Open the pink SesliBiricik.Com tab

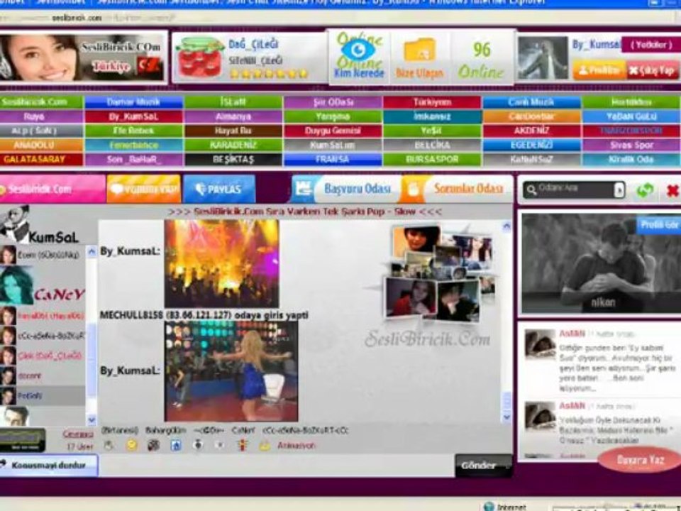[x=52, y=189]
